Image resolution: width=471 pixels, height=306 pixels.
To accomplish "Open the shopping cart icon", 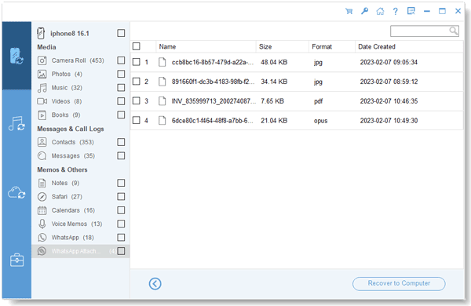I will [x=349, y=12].
